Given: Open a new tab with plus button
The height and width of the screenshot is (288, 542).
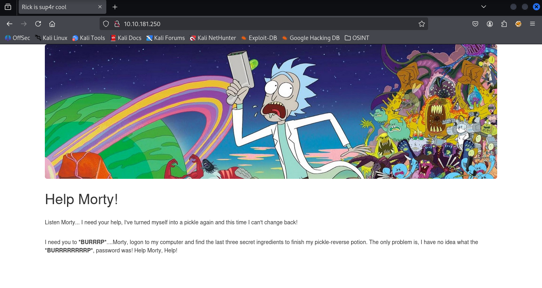Looking at the screenshot, I should 115,7.
